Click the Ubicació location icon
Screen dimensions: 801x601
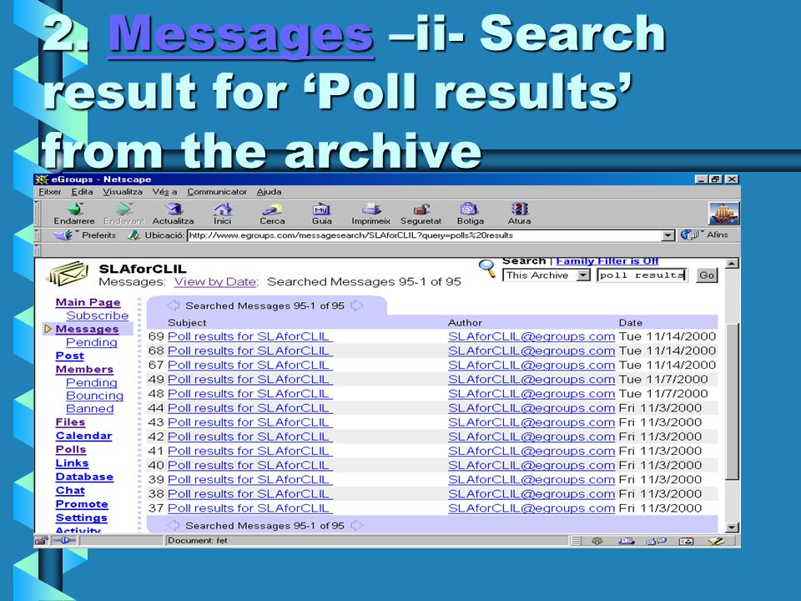133,235
